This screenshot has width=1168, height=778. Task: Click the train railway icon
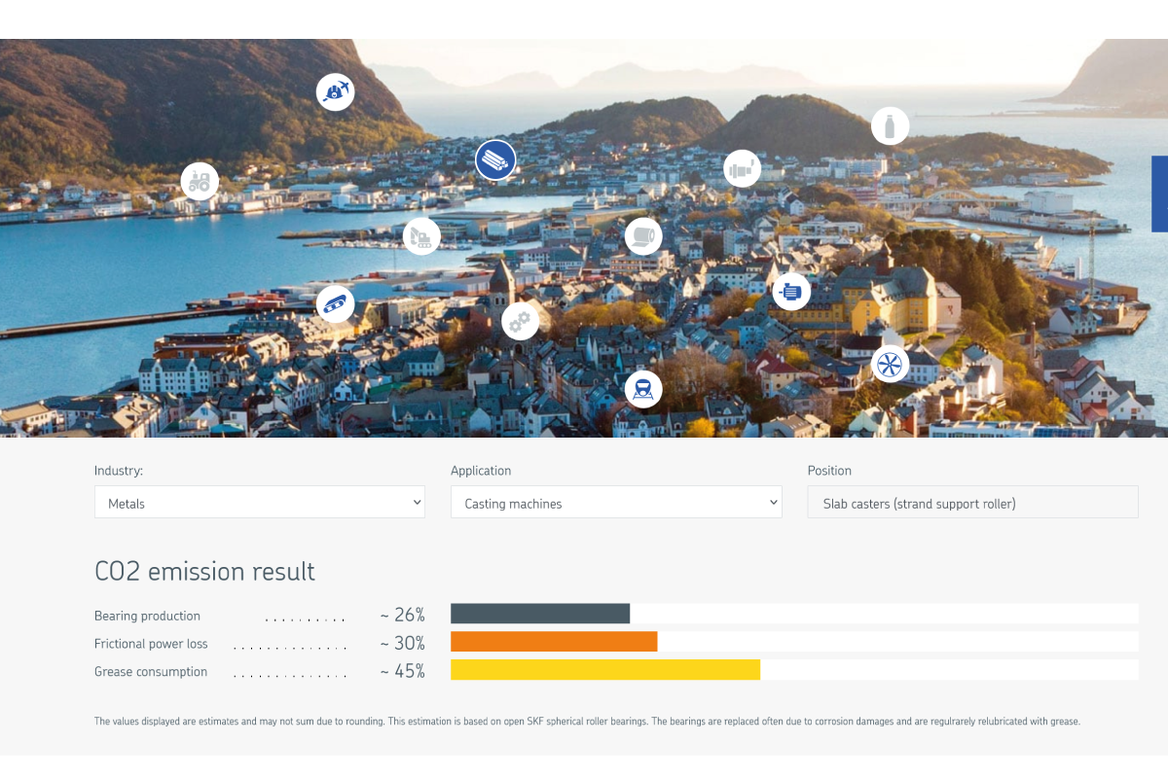tap(643, 389)
